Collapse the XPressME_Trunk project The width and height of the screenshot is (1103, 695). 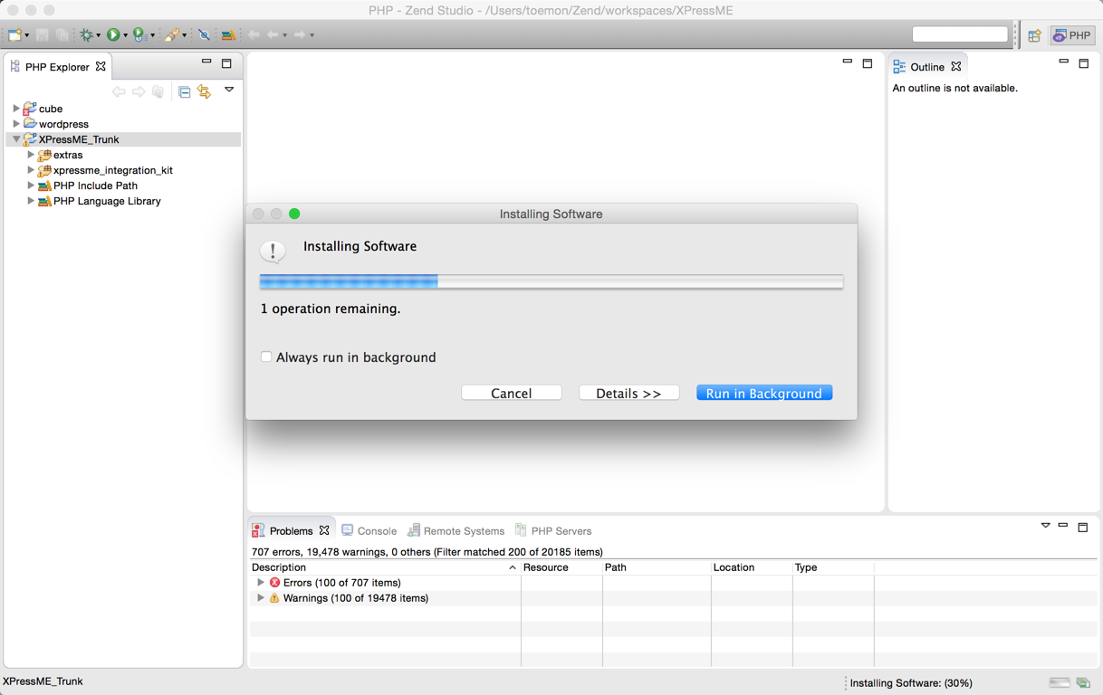(16, 139)
